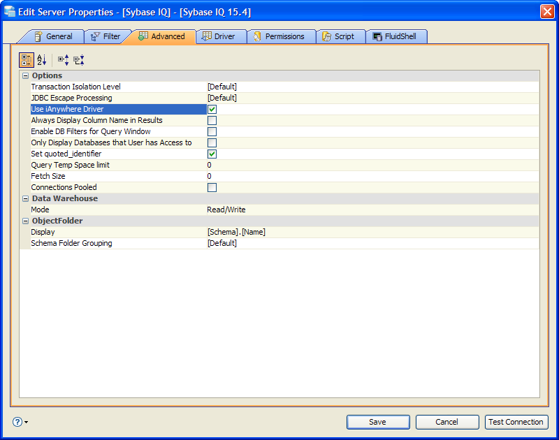Select the Always Display Column Name in Results label

(96, 120)
